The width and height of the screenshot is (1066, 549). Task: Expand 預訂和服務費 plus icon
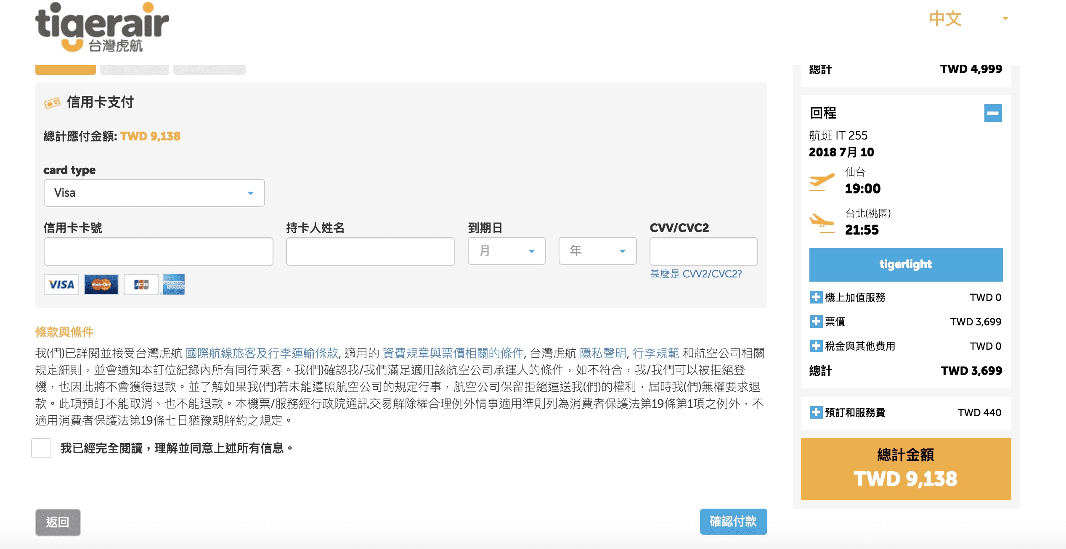tap(816, 412)
